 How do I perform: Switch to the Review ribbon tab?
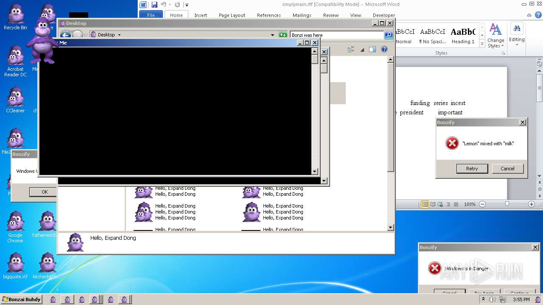point(331,15)
